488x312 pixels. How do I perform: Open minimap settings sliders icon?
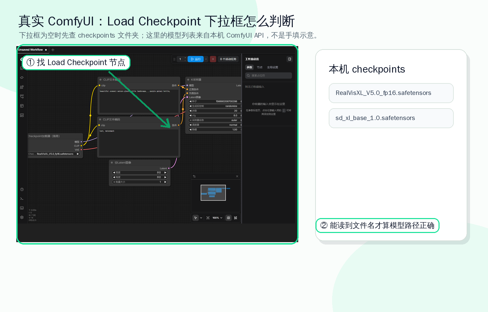coord(194,176)
